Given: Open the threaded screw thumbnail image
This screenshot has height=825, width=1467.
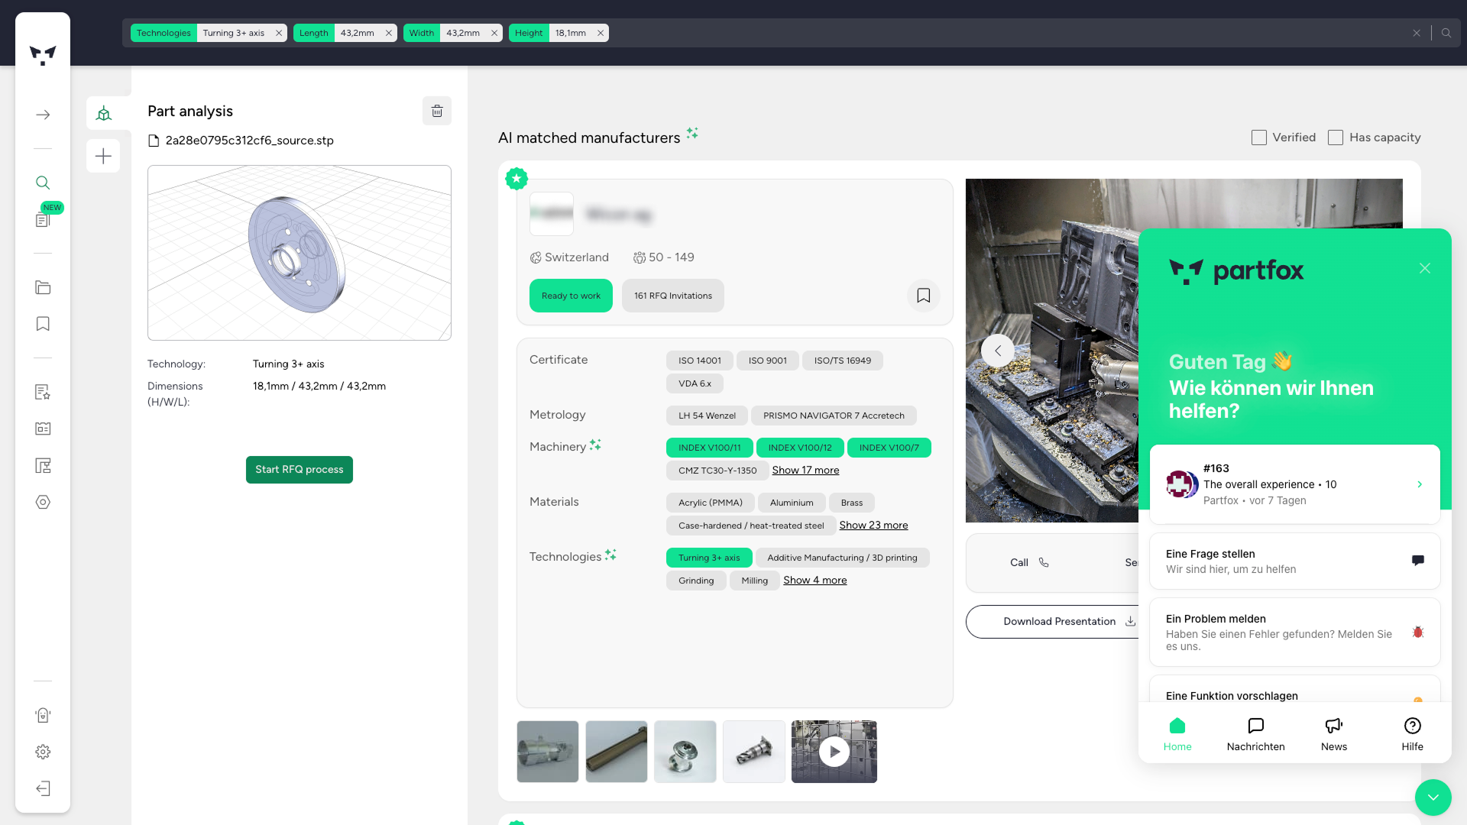Looking at the screenshot, I should click(754, 752).
